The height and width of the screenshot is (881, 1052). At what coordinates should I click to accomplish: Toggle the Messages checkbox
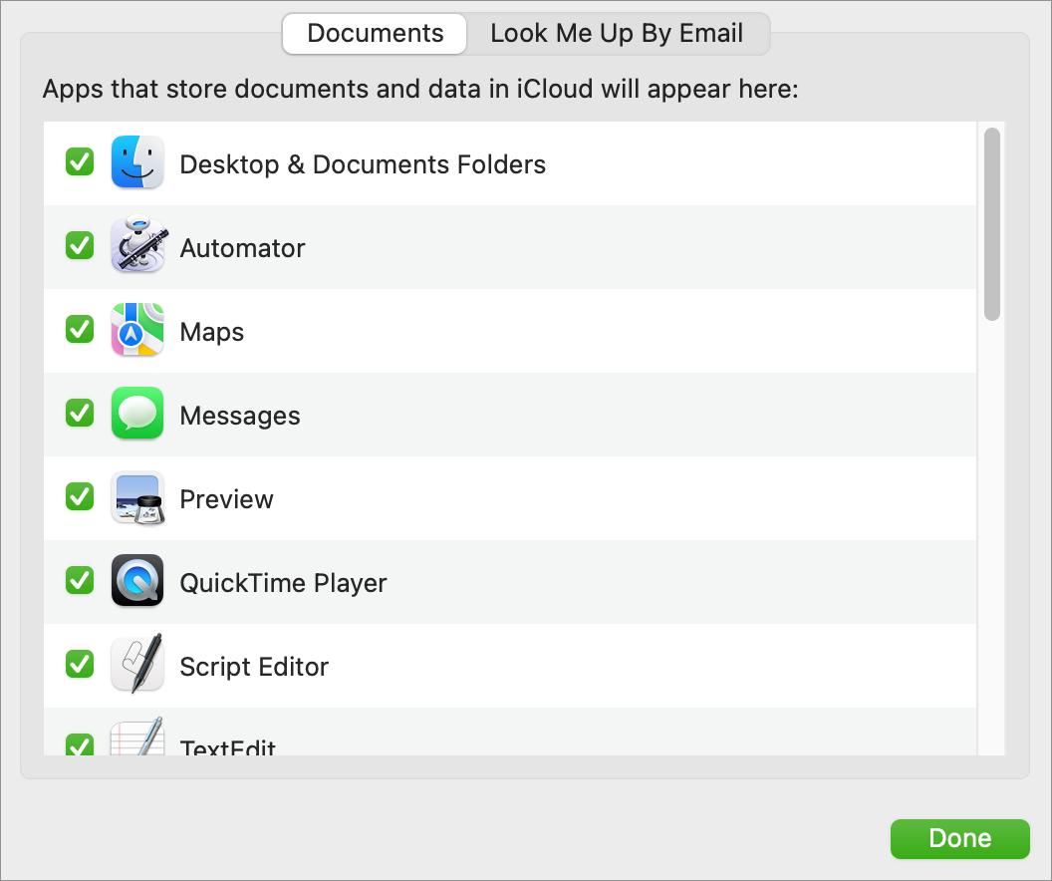80,413
